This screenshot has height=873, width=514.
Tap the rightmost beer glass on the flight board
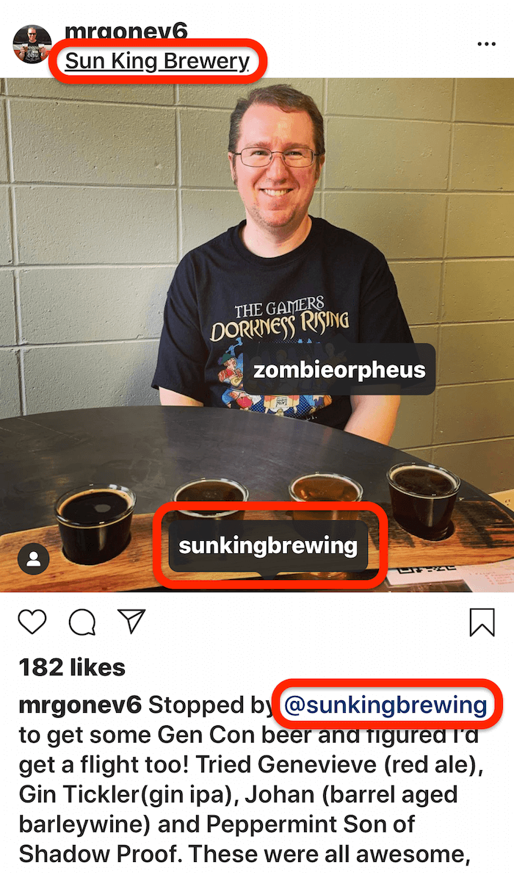click(x=424, y=500)
